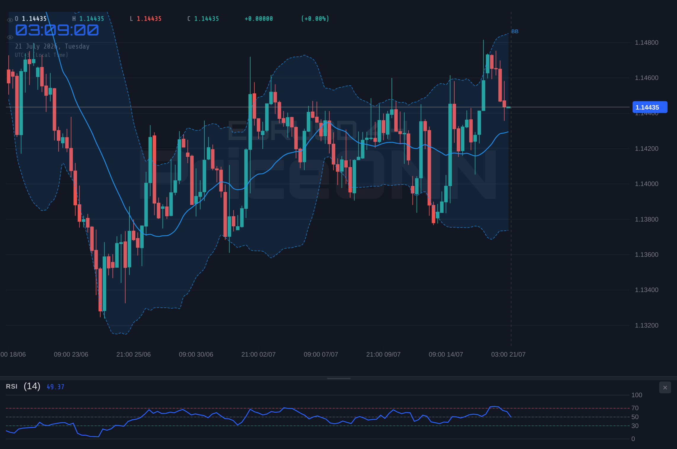Screen dimensions: 677x449
Task: Click the 1.13600 price axis label
Action: 646,255
